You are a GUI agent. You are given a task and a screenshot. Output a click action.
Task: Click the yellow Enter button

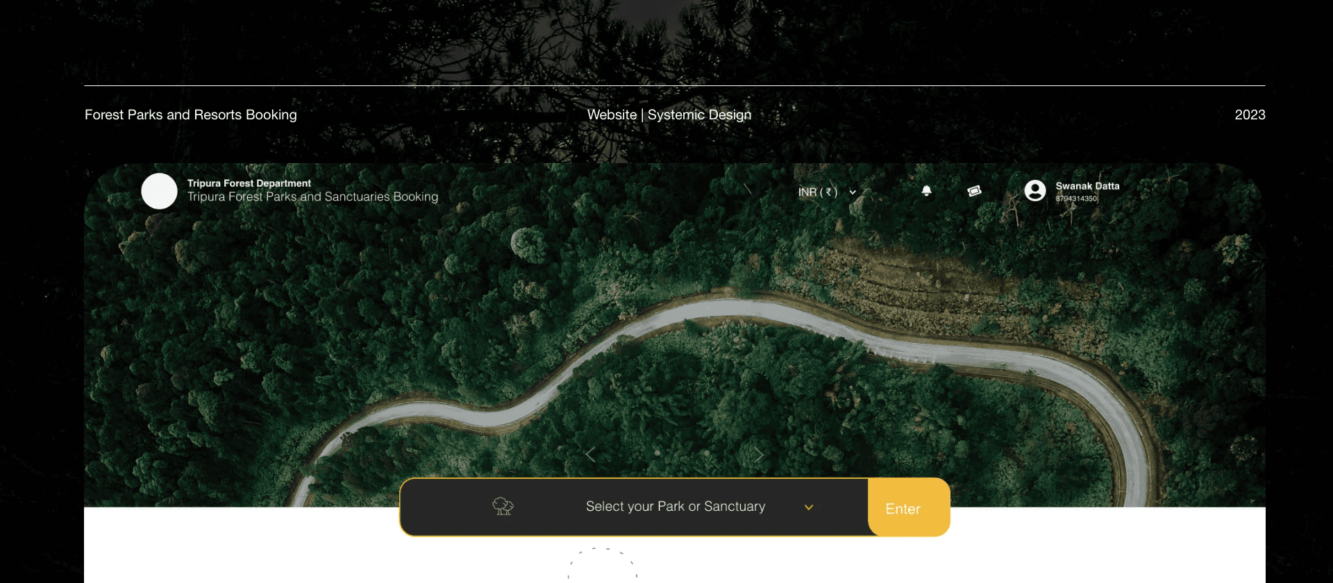[x=909, y=507]
